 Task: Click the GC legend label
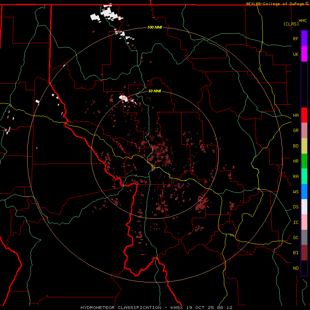(296, 238)
